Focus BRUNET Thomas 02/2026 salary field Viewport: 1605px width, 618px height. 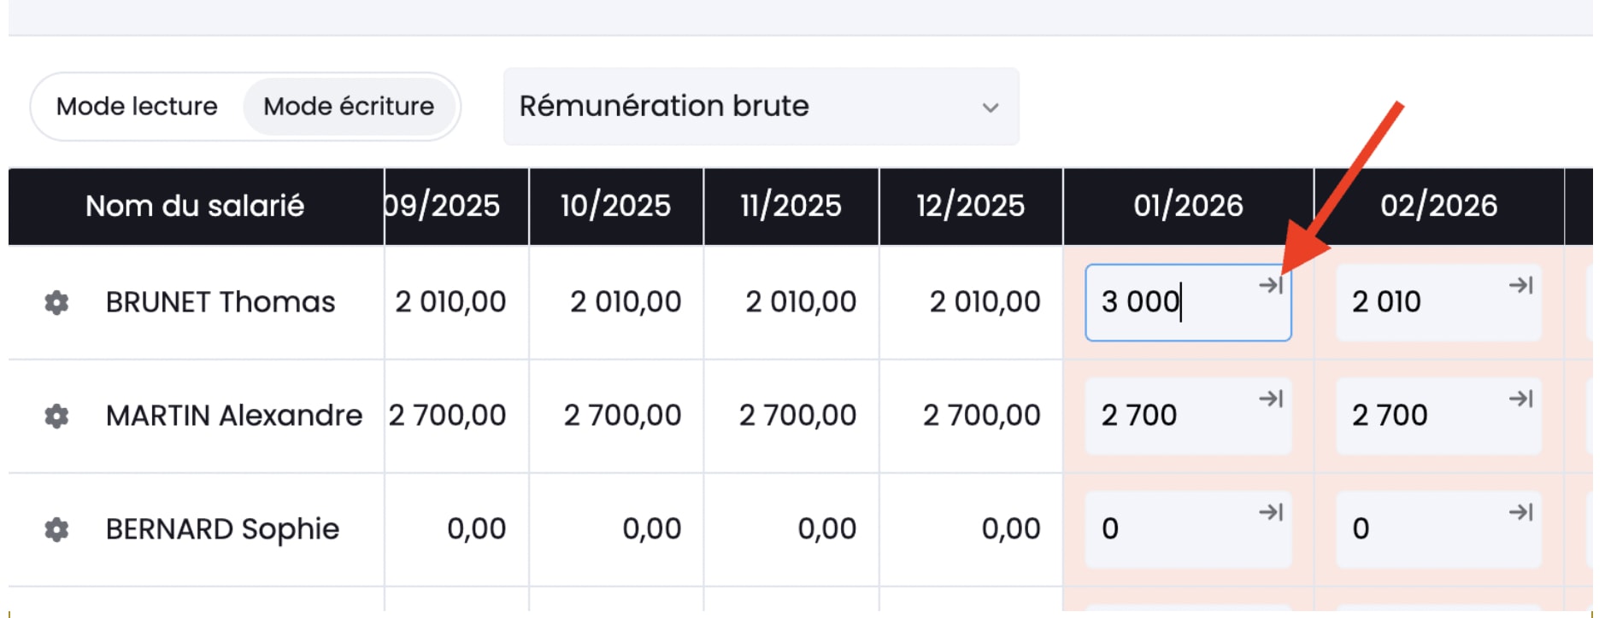(x=1419, y=302)
